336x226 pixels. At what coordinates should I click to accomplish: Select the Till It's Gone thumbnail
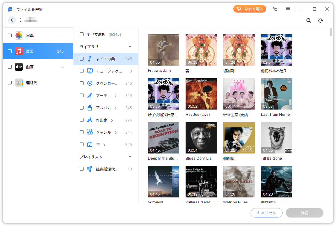click(x=276, y=138)
